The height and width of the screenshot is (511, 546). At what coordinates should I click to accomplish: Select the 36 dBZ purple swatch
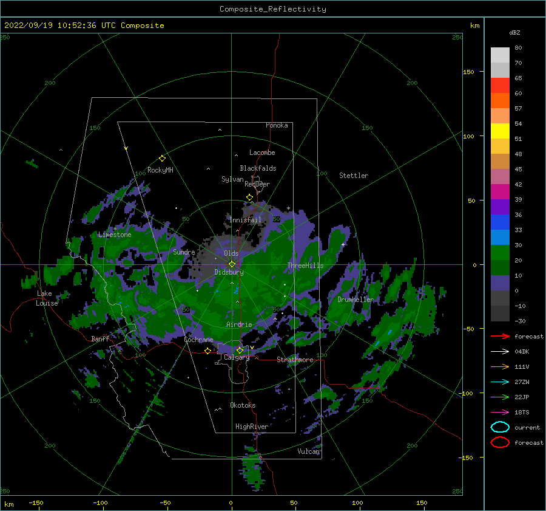[500, 207]
